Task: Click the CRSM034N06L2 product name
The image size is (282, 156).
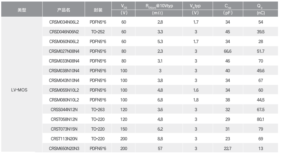Action: coord(64,22)
